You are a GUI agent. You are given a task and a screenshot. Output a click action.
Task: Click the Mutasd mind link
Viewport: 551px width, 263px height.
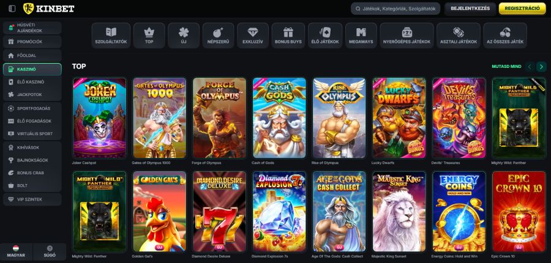point(506,66)
